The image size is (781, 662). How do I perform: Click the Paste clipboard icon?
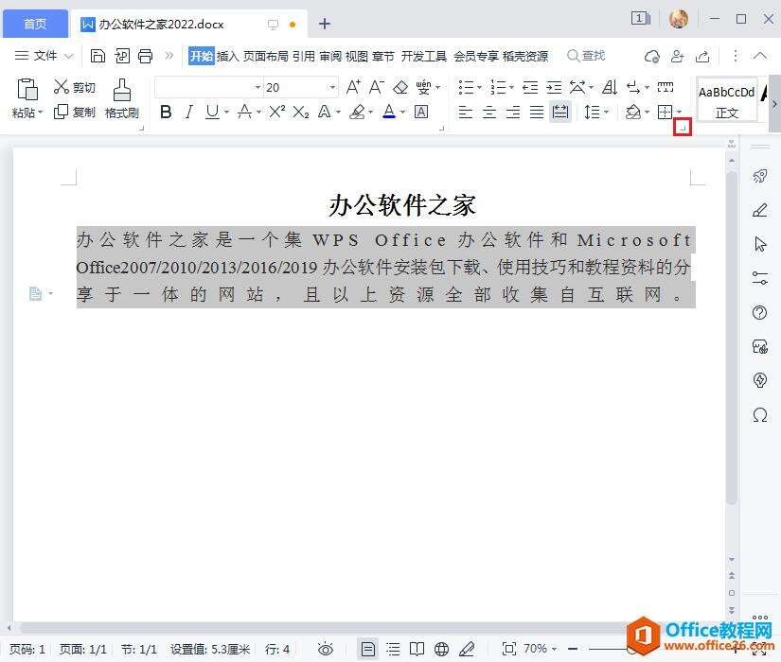pos(27,90)
